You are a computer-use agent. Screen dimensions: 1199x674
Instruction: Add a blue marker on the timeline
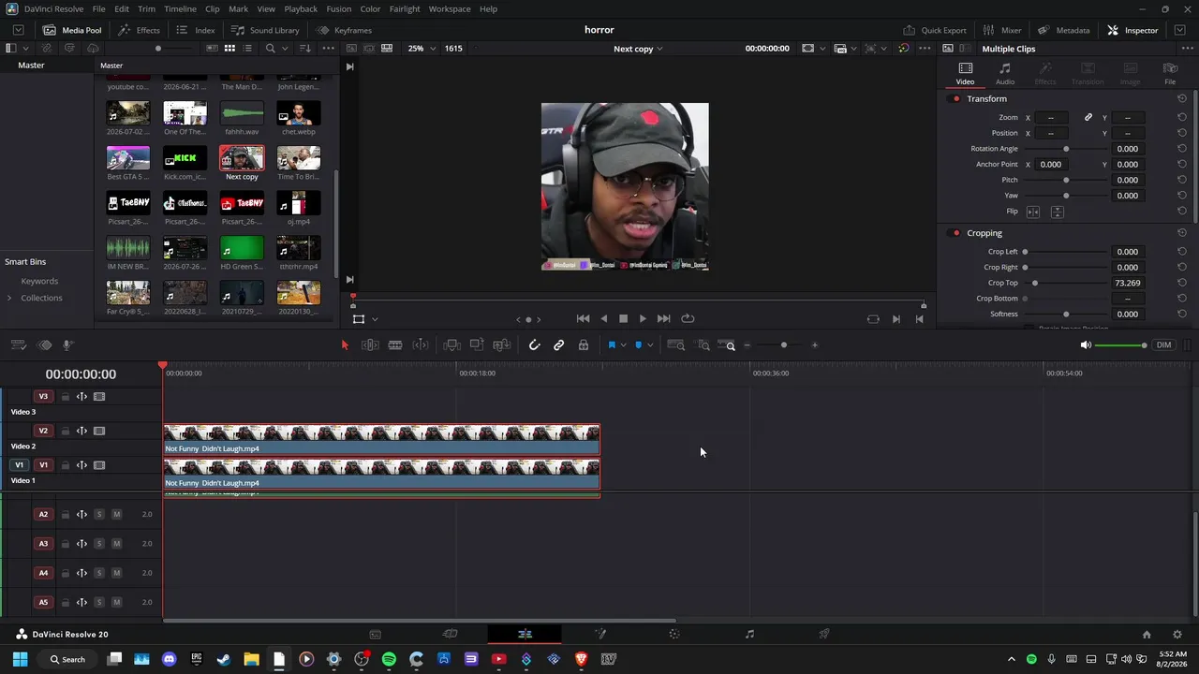pyautogui.click(x=639, y=345)
